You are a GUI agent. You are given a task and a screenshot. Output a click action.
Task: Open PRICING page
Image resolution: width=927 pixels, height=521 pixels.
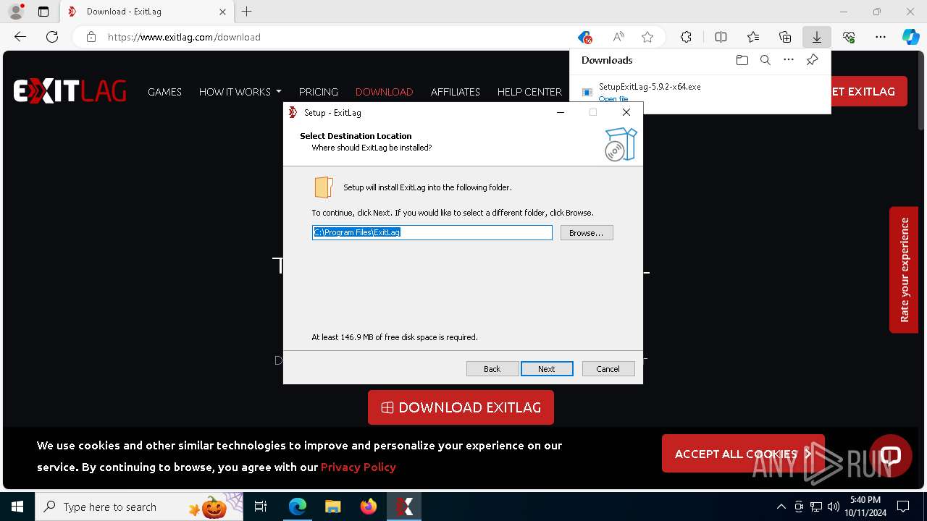click(x=319, y=92)
